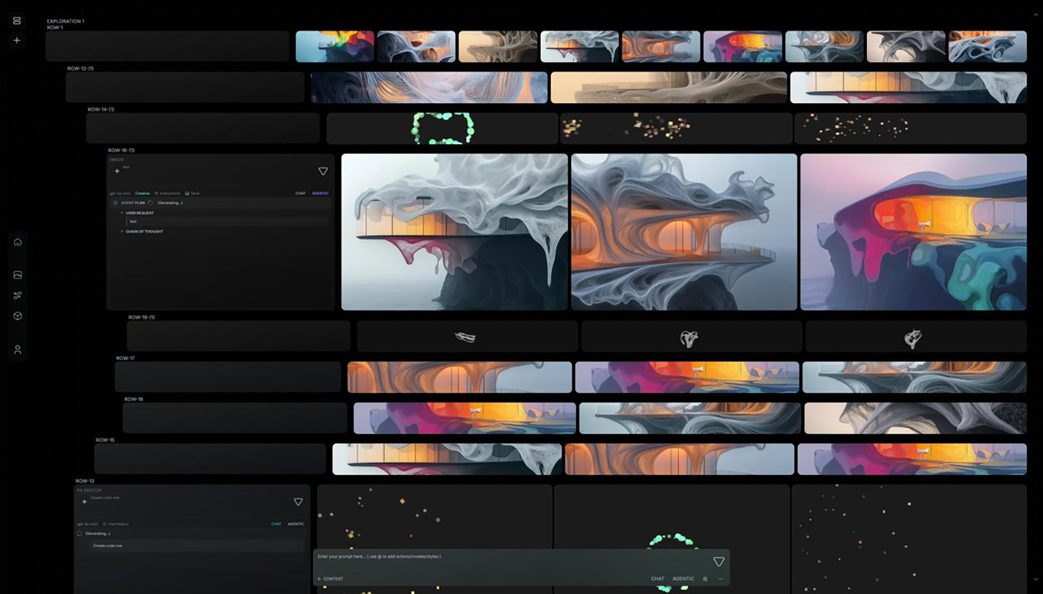Click the cube icon in the sidebar
1043x594 pixels.
coord(18,316)
